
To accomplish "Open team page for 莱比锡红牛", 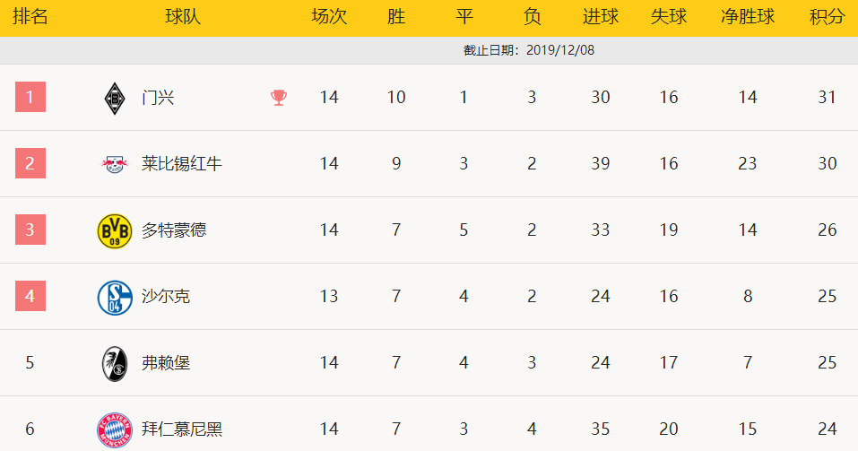I will [182, 164].
